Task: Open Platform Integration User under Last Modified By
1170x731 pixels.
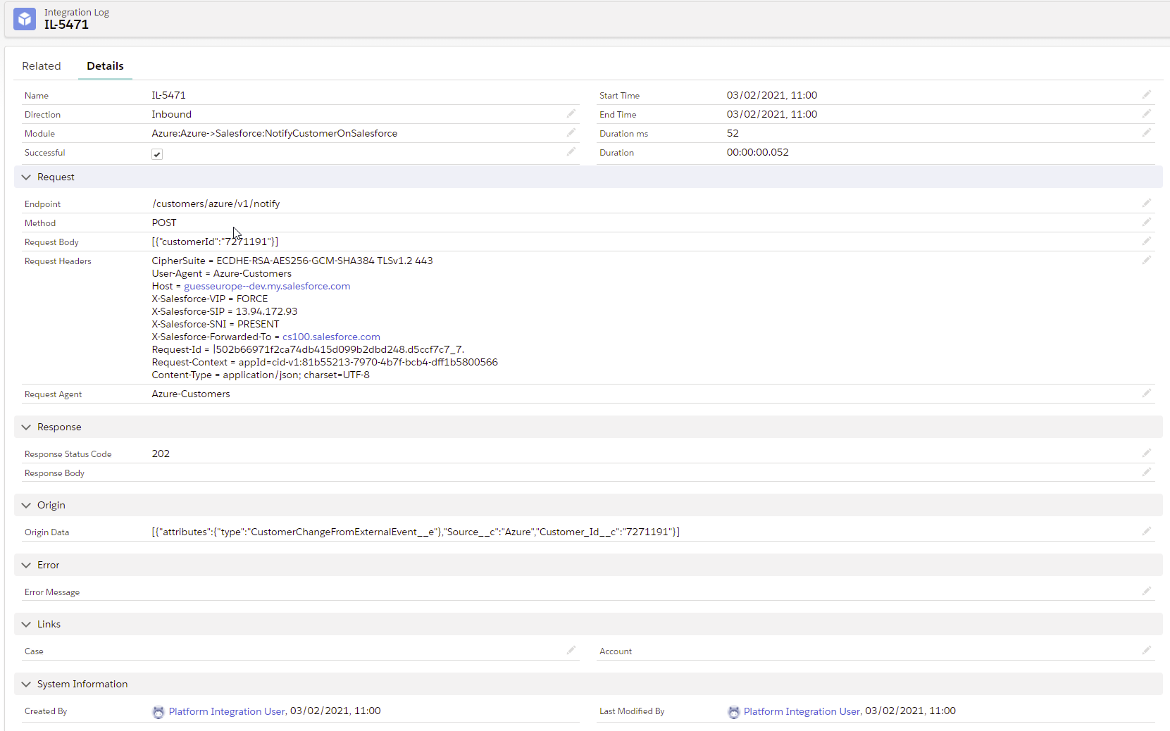Action: click(x=802, y=711)
